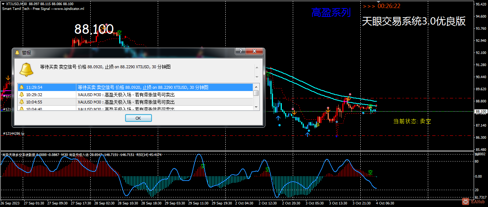Screen dimensions: 488x207
Task: Click the small bell in the 警报 title bar
Action: (x=17, y=52)
